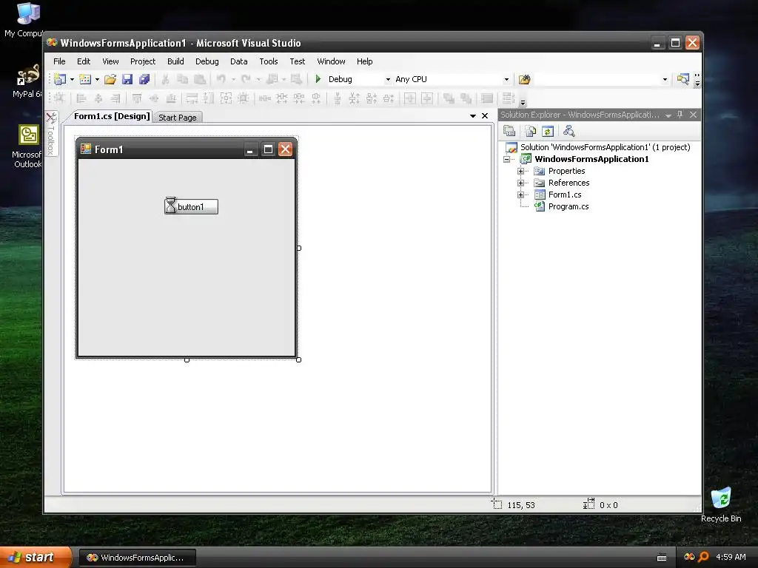Click the Cut scissors icon

pyautogui.click(x=165, y=79)
